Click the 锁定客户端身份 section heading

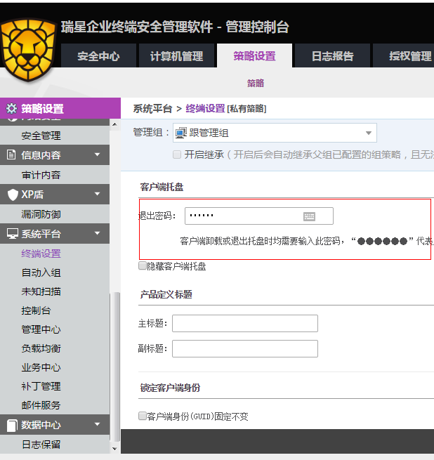coord(170,388)
